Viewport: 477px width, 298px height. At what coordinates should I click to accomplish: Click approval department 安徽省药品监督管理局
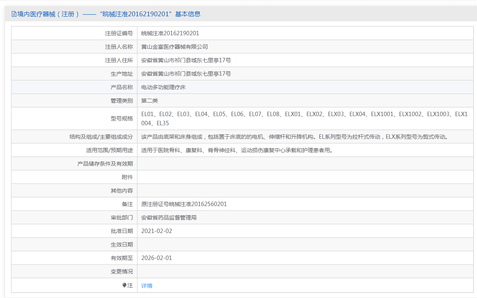(x=169, y=218)
